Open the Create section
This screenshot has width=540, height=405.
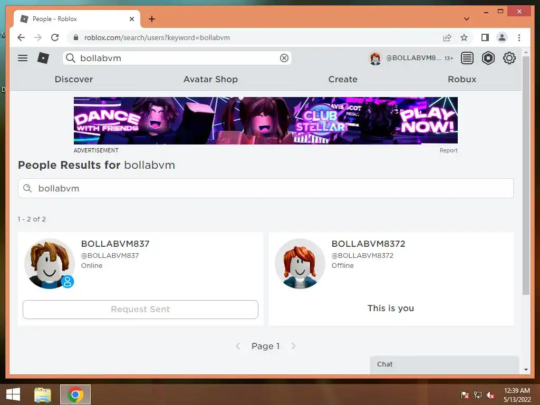(x=343, y=79)
